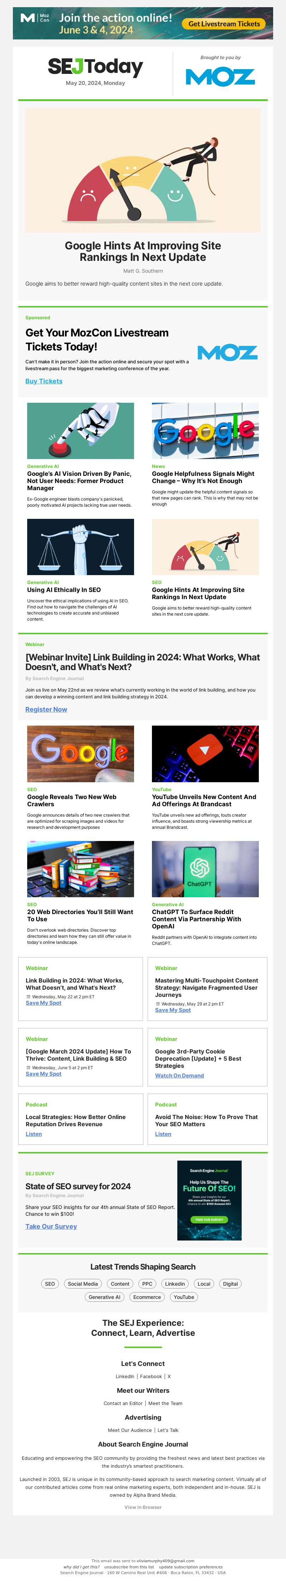The height and width of the screenshot is (1582, 286).
Task: Open the ChatGPT phone image
Action: pos(205,869)
